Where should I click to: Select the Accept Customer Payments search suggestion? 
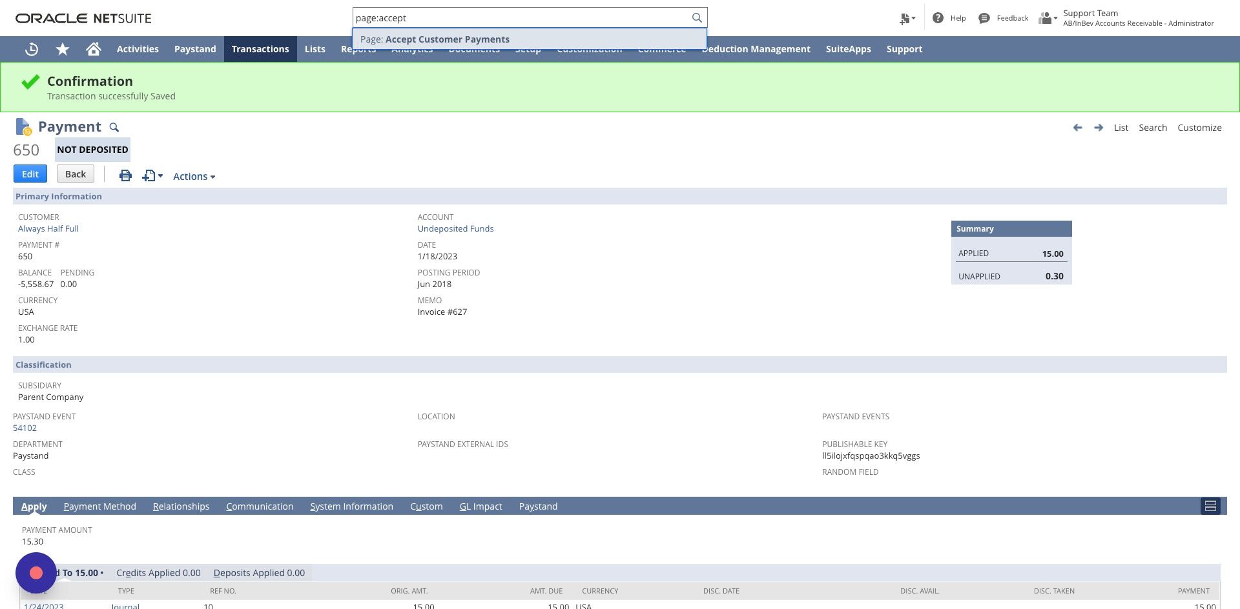coord(530,39)
